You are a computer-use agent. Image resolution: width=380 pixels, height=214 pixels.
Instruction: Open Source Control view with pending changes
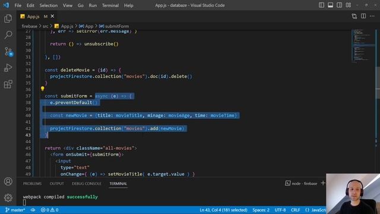click(x=8, y=51)
